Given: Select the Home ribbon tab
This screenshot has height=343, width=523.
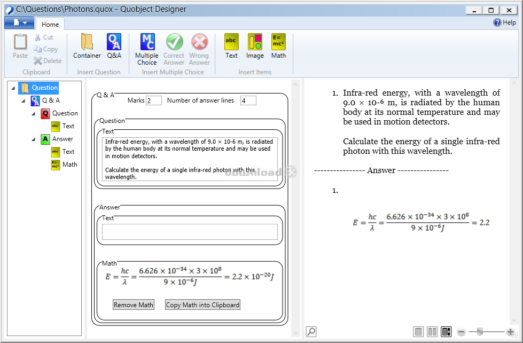Looking at the screenshot, I should tap(50, 25).
